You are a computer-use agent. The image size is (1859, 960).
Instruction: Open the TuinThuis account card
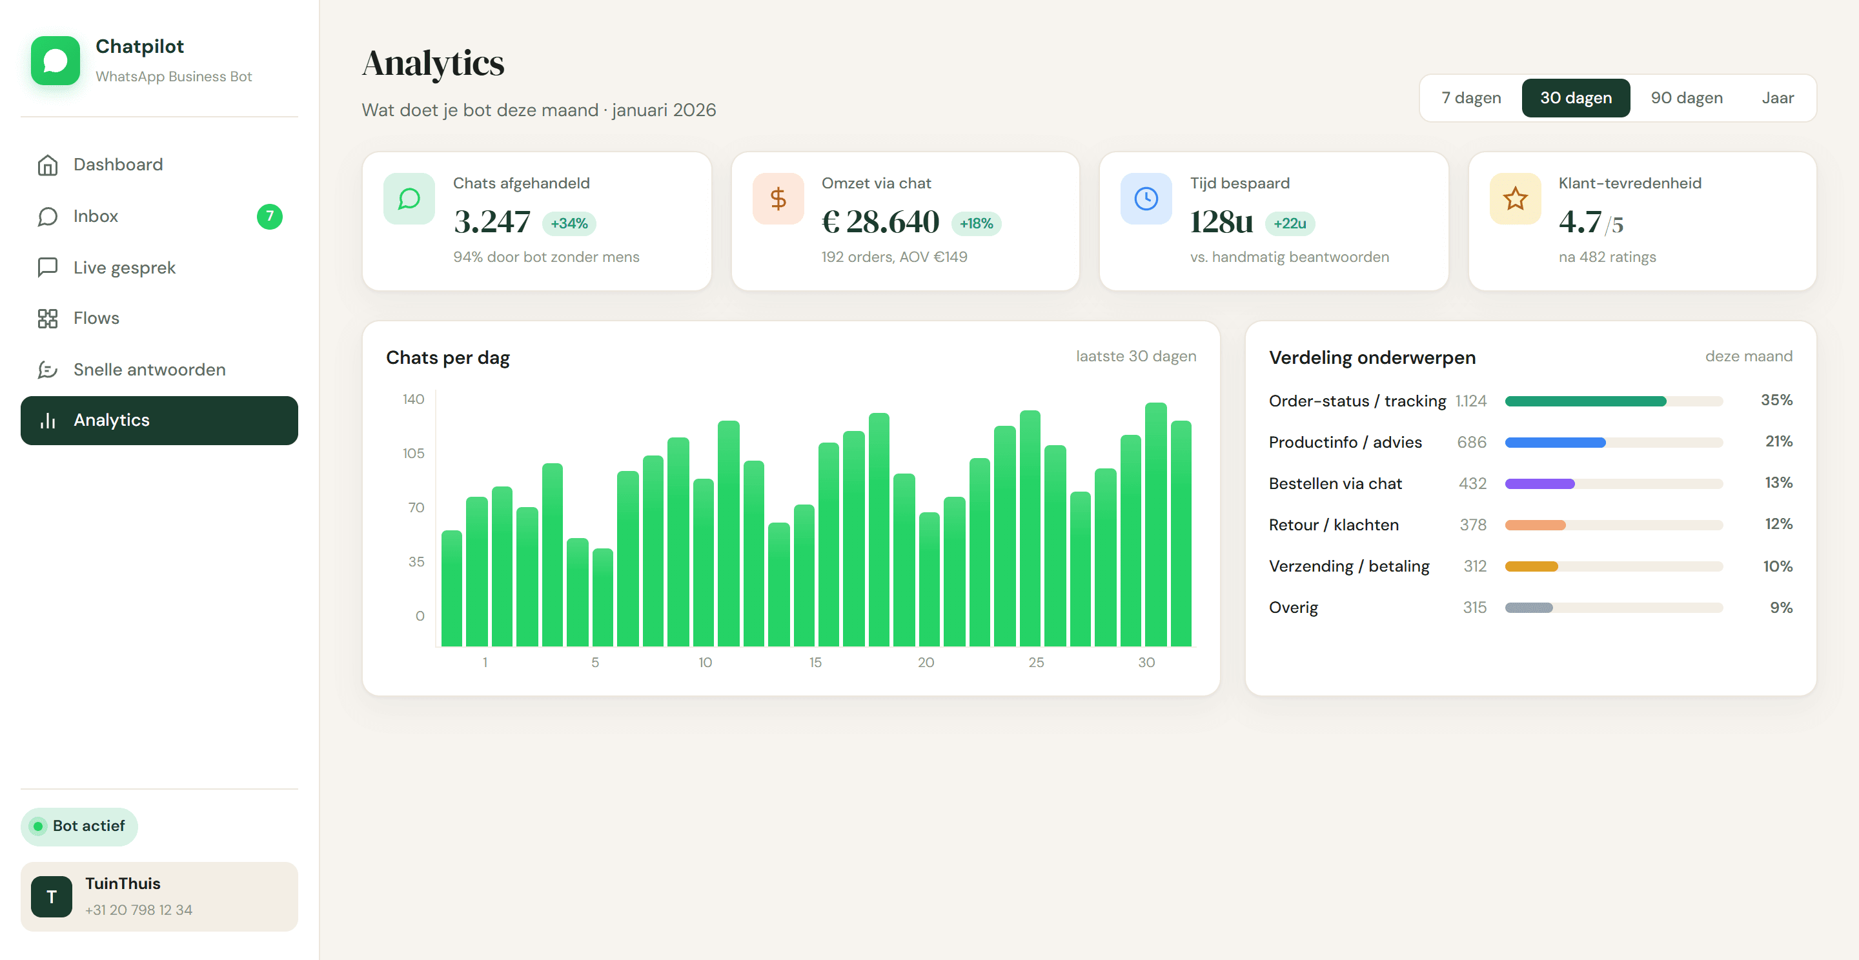click(159, 896)
